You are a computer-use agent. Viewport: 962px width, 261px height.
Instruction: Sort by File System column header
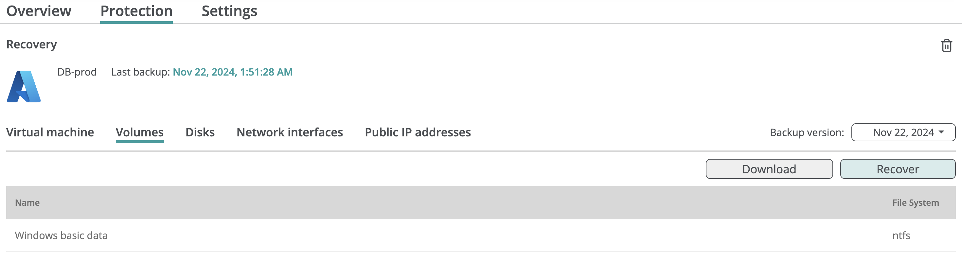point(915,203)
